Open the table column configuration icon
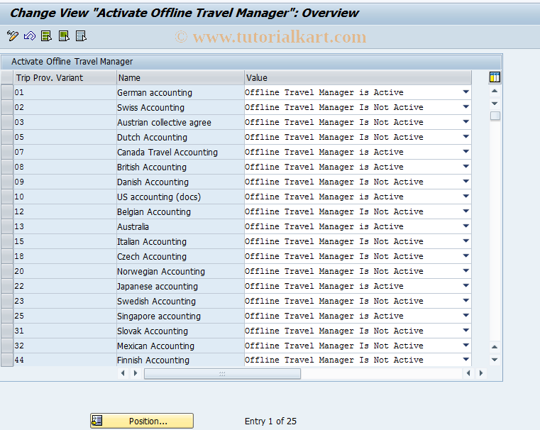540x430 pixels. pos(495,77)
